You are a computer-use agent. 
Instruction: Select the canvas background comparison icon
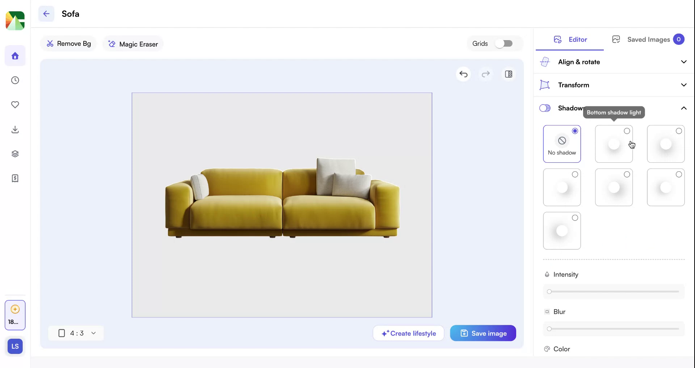pyautogui.click(x=509, y=74)
